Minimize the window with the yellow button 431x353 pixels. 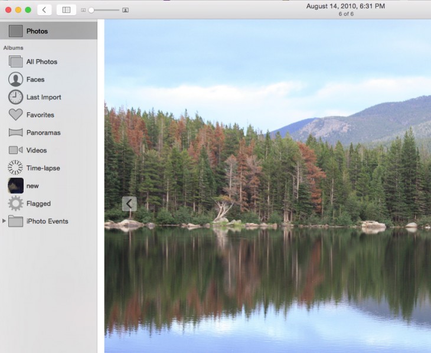point(18,10)
